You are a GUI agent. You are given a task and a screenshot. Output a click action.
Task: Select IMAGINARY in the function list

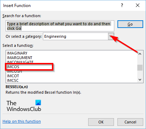click(17, 53)
